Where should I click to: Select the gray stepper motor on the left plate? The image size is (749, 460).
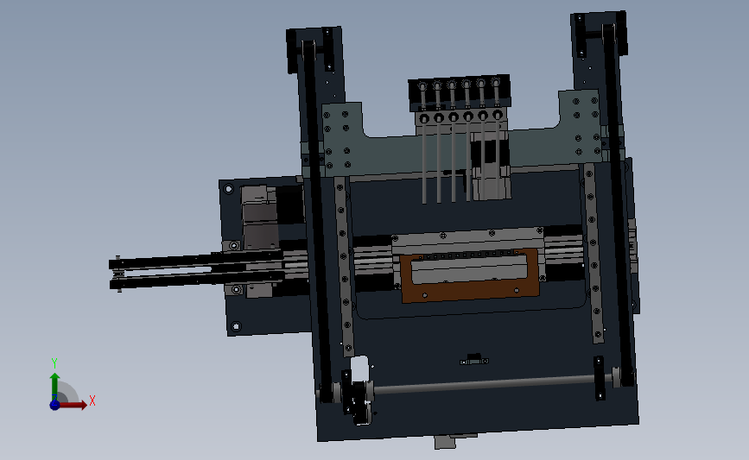[x=260, y=216]
